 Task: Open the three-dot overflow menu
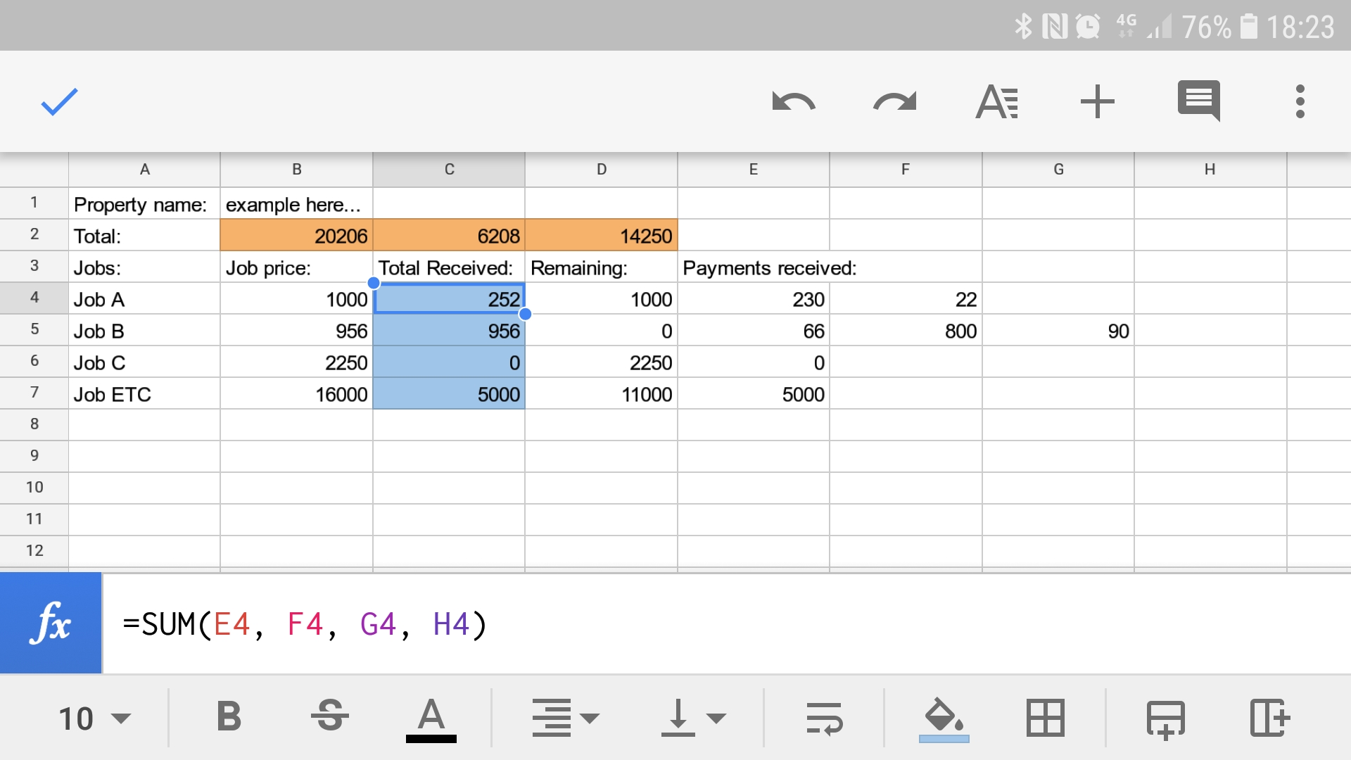click(1300, 102)
